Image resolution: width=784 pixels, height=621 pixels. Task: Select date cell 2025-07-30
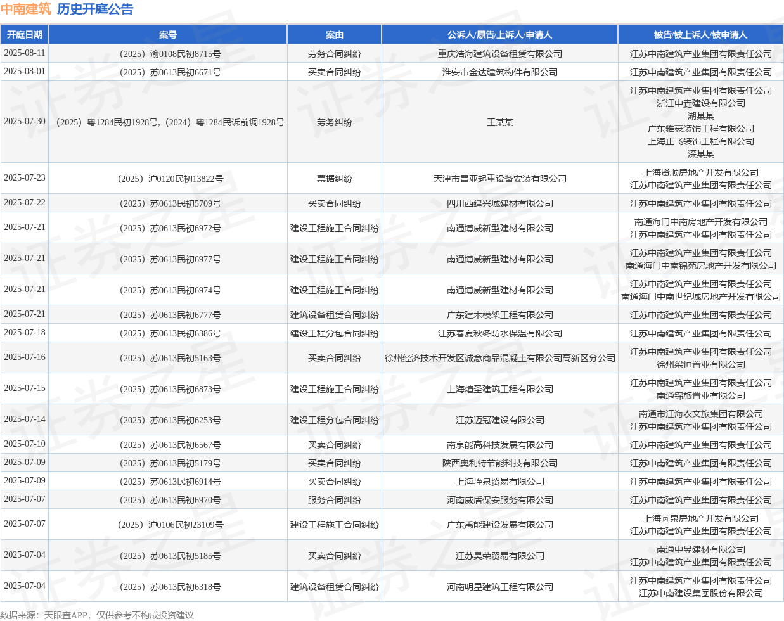coord(25,122)
